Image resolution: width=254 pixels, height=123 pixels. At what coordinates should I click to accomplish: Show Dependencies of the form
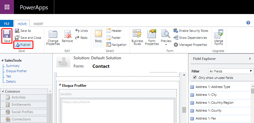pyautogui.click(x=190, y=38)
